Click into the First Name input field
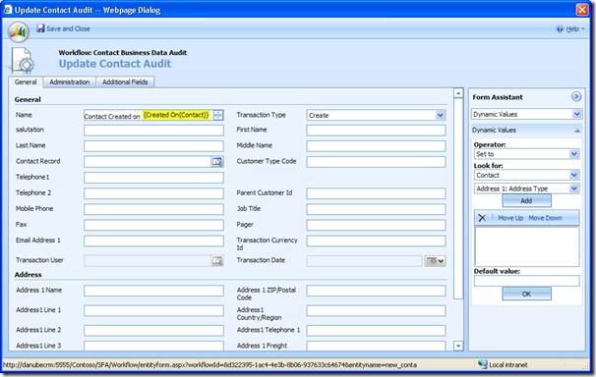 coord(376,131)
